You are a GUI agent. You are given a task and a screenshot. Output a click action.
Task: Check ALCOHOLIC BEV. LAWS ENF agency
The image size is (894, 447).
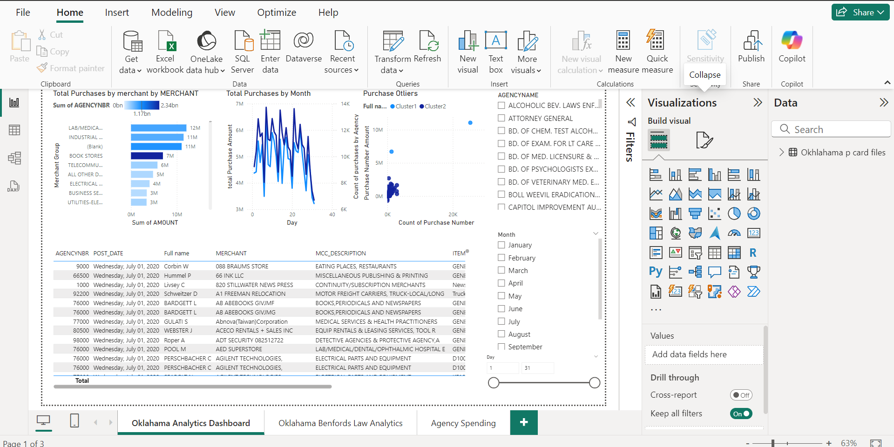[x=501, y=106]
